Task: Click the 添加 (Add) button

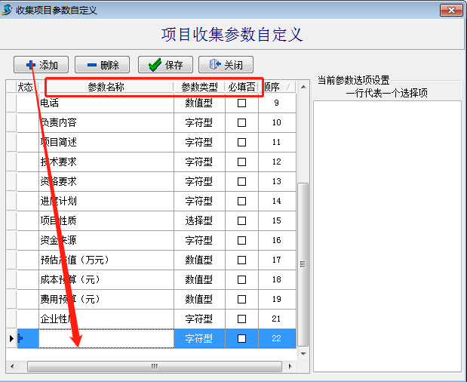Action: [x=41, y=65]
